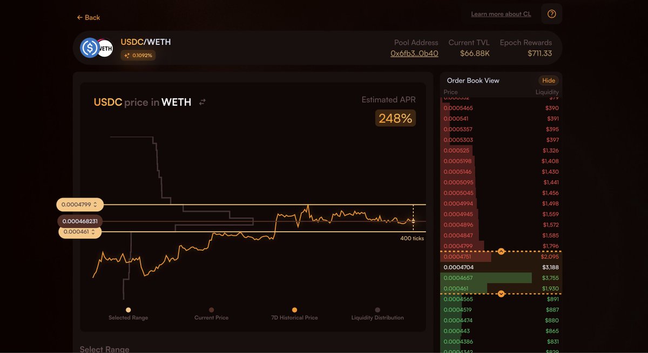648x353 pixels.
Task: Click the $3,755 liquidity value
Action: tap(551, 278)
